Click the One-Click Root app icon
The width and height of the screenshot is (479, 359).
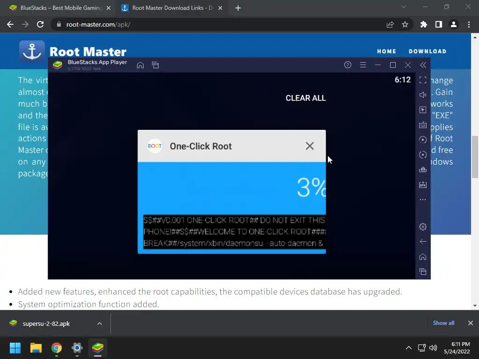[155, 146]
